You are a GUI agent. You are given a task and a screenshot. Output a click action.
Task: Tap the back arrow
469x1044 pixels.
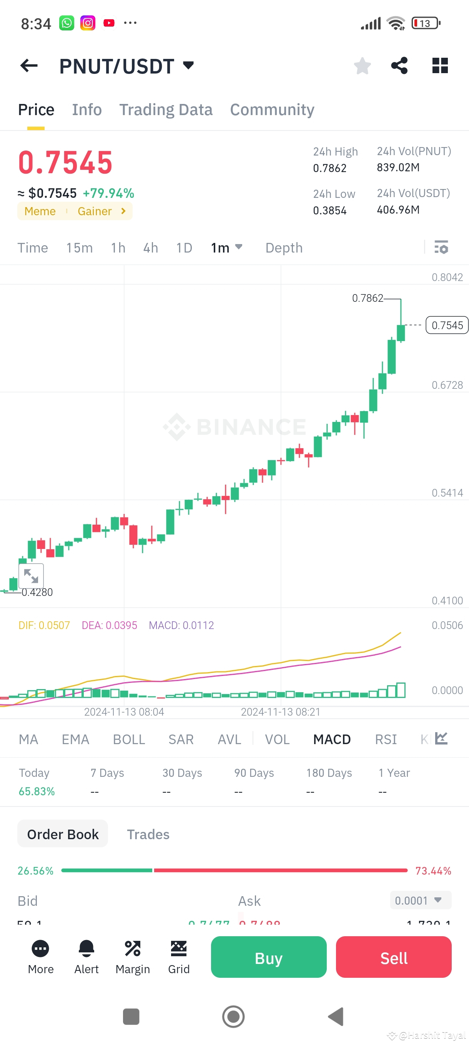coord(28,65)
